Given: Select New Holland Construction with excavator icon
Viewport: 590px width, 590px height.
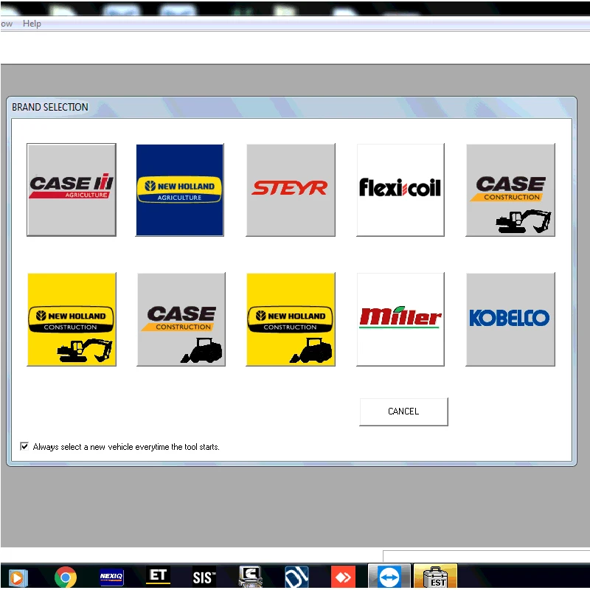Looking at the screenshot, I should click(72, 319).
